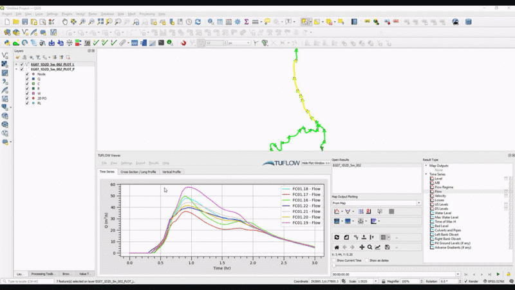Viewport: 515px width, 290px height.
Task: Switch to Cross Section / Long Profile tab
Action: [138, 172]
